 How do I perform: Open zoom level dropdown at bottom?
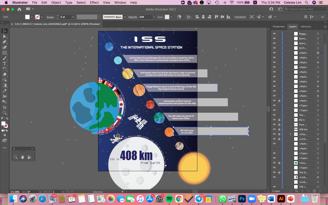[x=24, y=192]
